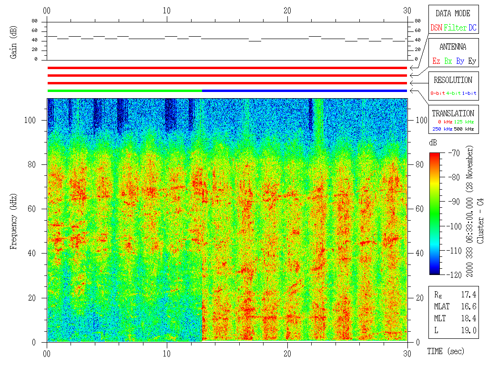Image resolution: width=488 pixels, height=366 pixels.
Task: Click the TIME (sec) axis label
Action: click(445, 351)
